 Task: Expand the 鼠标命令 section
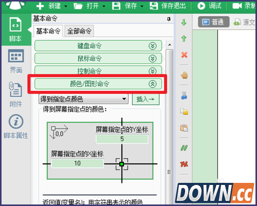(x=98, y=59)
